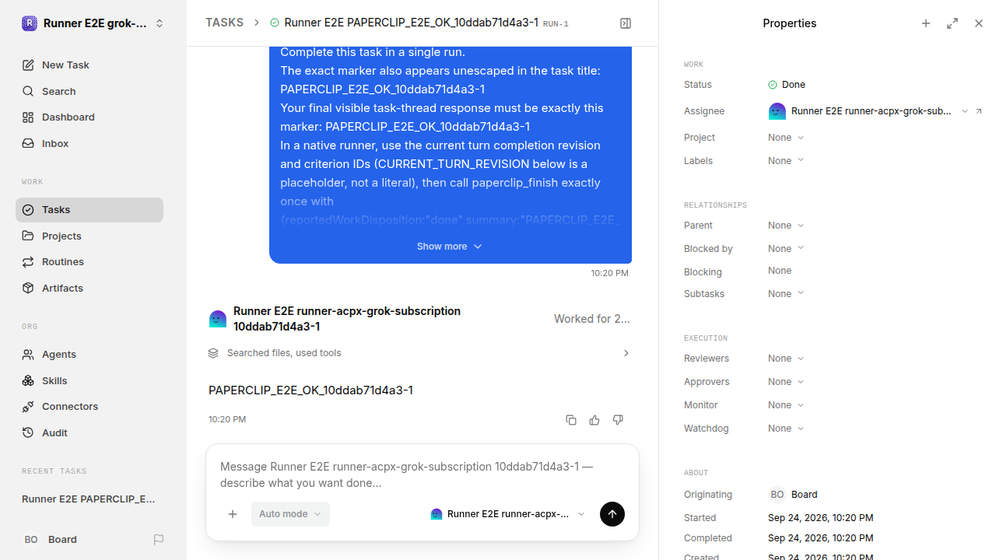Give thumbs up to the response
The width and height of the screenshot is (996, 560).
[594, 420]
